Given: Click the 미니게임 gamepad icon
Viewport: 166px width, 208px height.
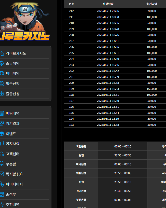Looking at the screenshot, I should click(2, 73).
